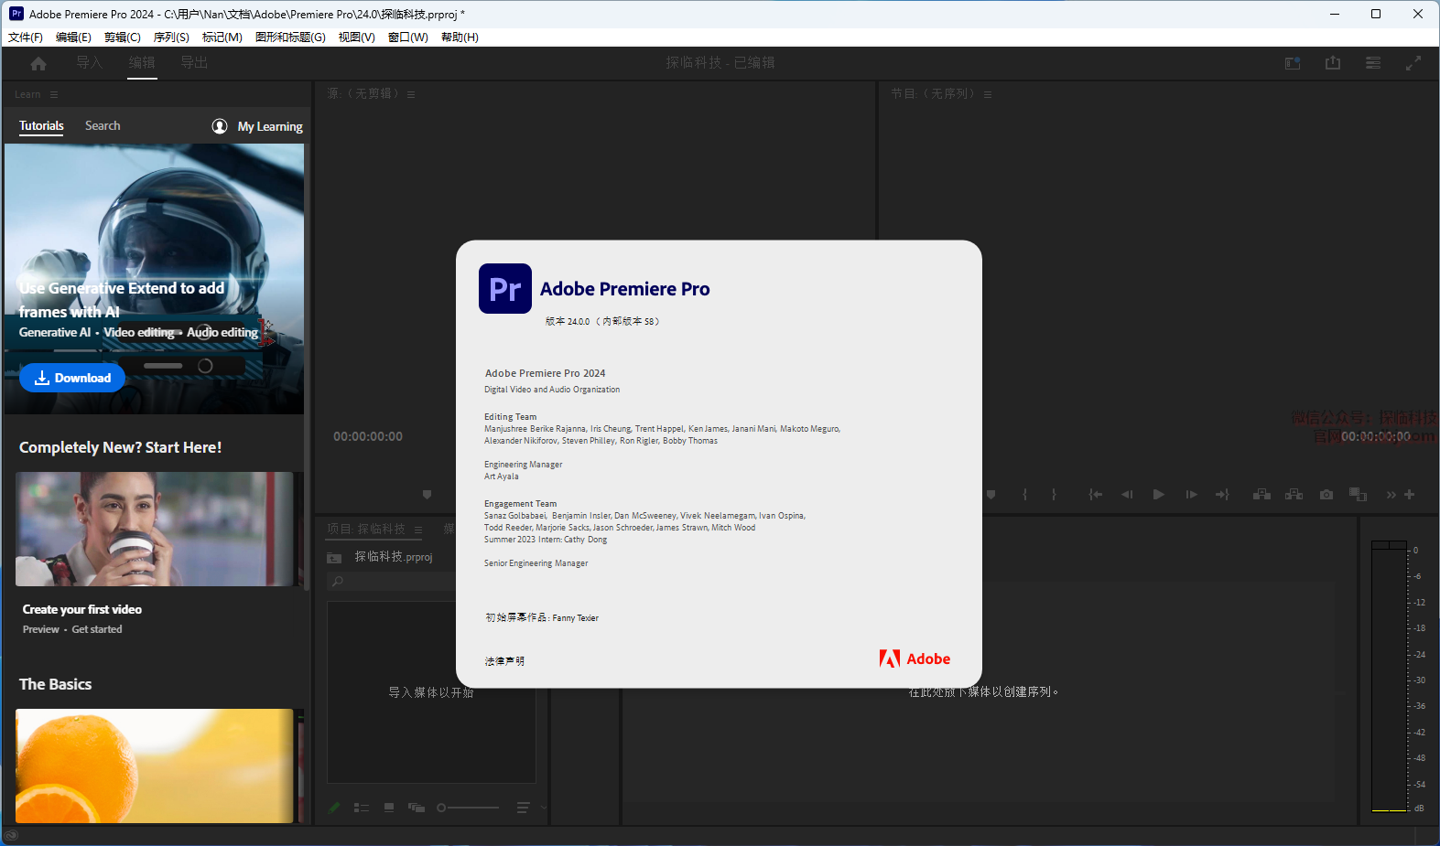The image size is (1440, 846).
Task: Click the Quick Export share icon
Action: (x=1333, y=63)
